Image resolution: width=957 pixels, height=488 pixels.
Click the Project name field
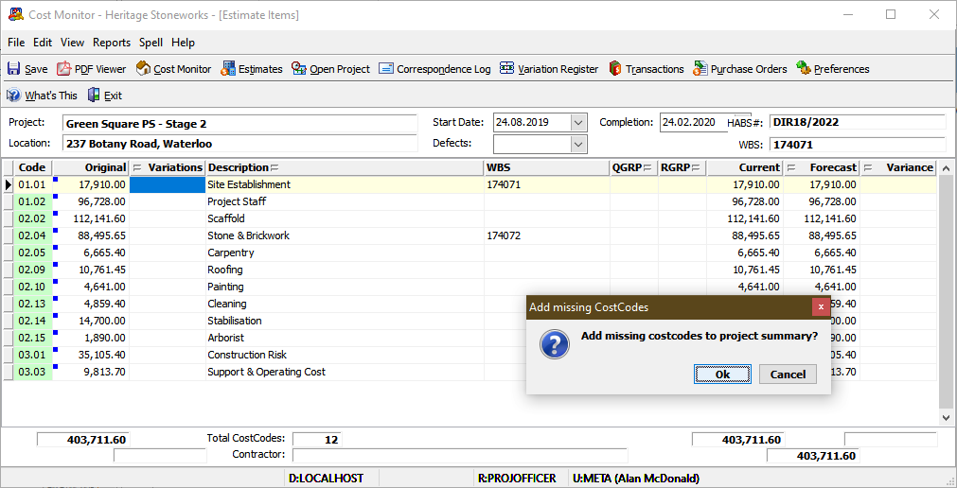coord(239,124)
